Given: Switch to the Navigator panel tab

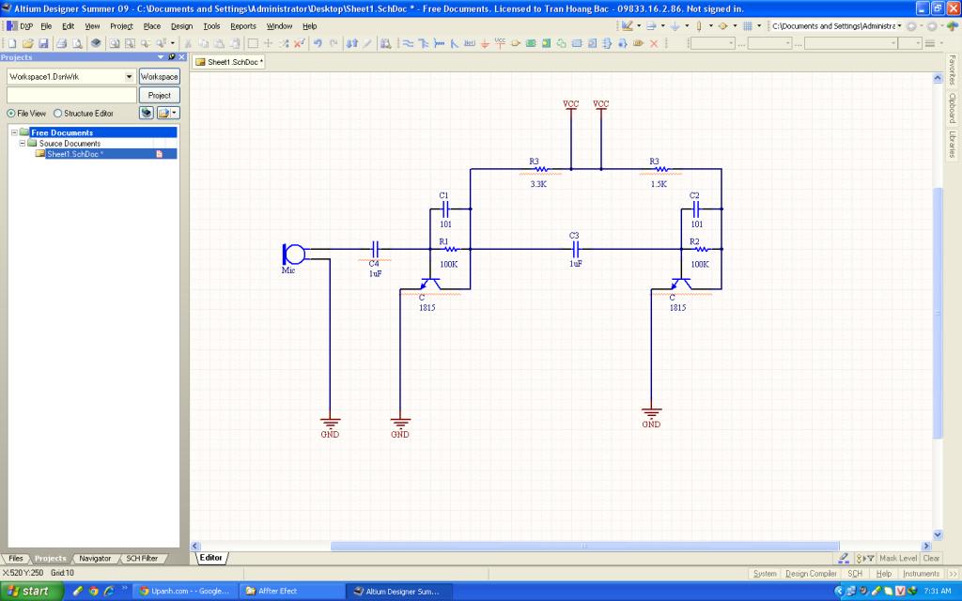Looking at the screenshot, I should (95, 558).
